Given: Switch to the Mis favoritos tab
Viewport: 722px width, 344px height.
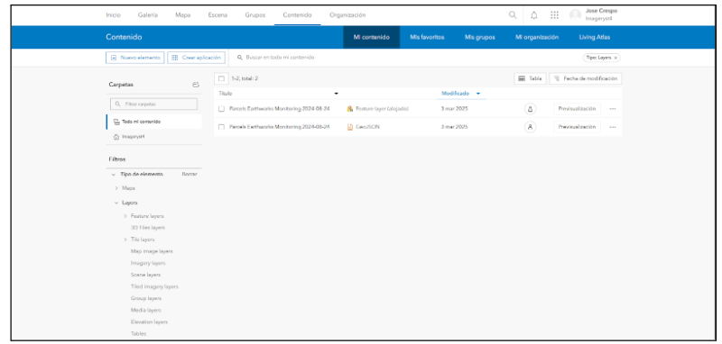Looking at the screenshot, I should click(x=427, y=37).
